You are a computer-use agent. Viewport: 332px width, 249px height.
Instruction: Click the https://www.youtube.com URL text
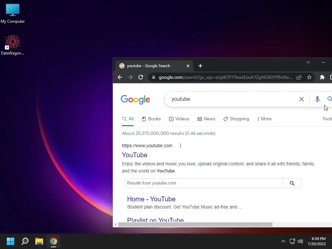pos(147,146)
